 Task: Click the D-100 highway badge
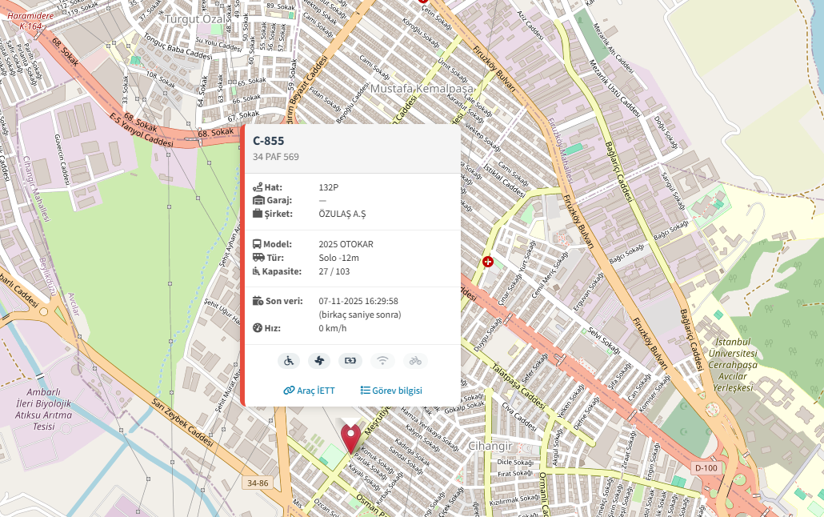click(x=706, y=467)
